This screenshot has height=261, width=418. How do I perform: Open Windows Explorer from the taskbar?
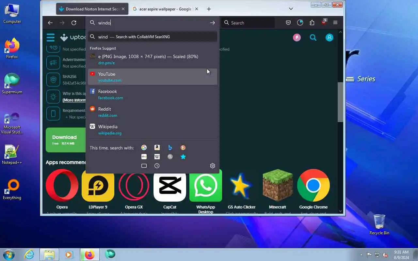49,254
